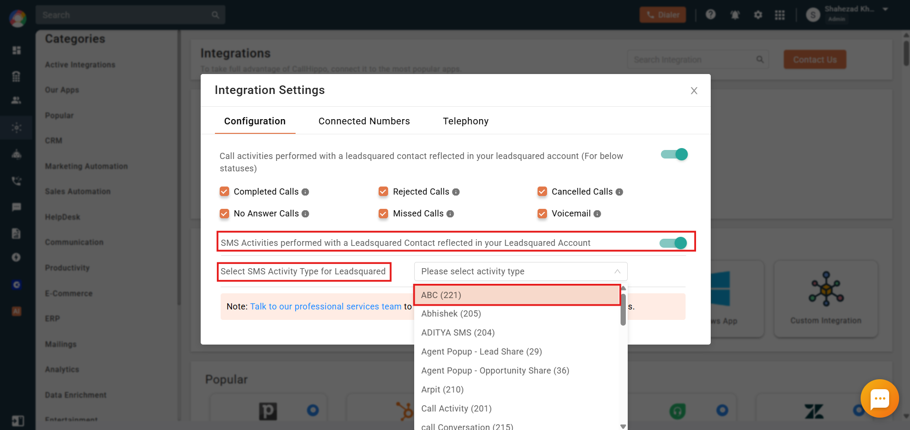The image size is (910, 430).
Task: Open the live chat bubble widget
Action: coord(880,398)
